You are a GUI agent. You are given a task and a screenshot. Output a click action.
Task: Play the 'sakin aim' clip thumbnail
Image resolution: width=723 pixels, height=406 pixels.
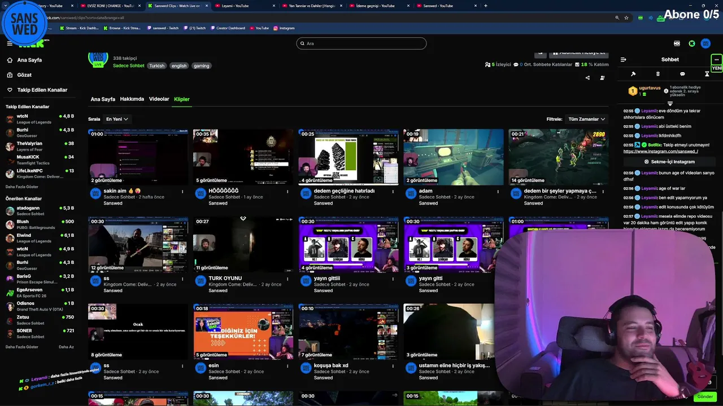point(138,157)
